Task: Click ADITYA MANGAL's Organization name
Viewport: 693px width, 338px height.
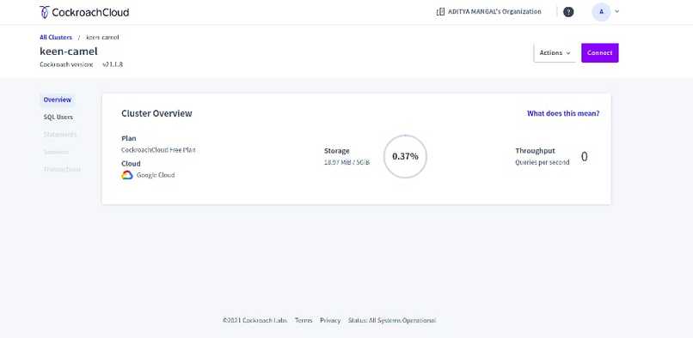Action: click(x=494, y=12)
